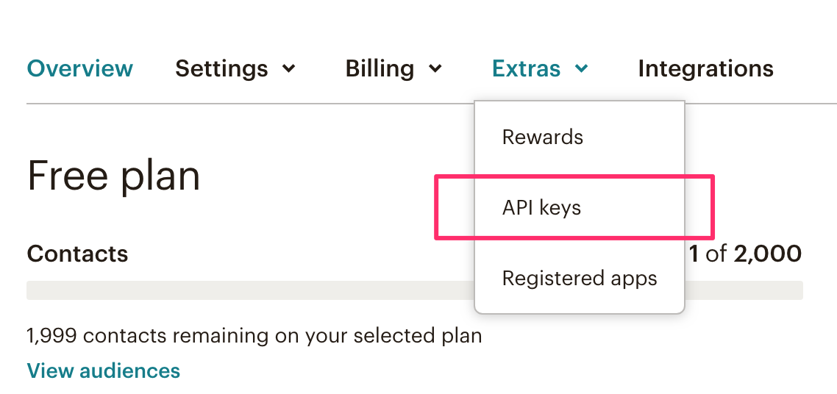Image resolution: width=837 pixels, height=394 pixels.
Task: Expand the chevron next to Settings
Action: (289, 69)
